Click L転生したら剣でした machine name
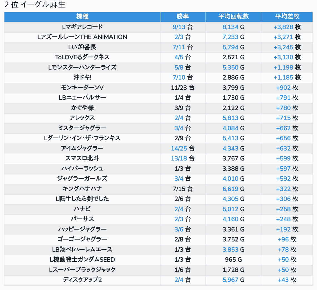The width and height of the screenshot is (317, 290). 82,199
